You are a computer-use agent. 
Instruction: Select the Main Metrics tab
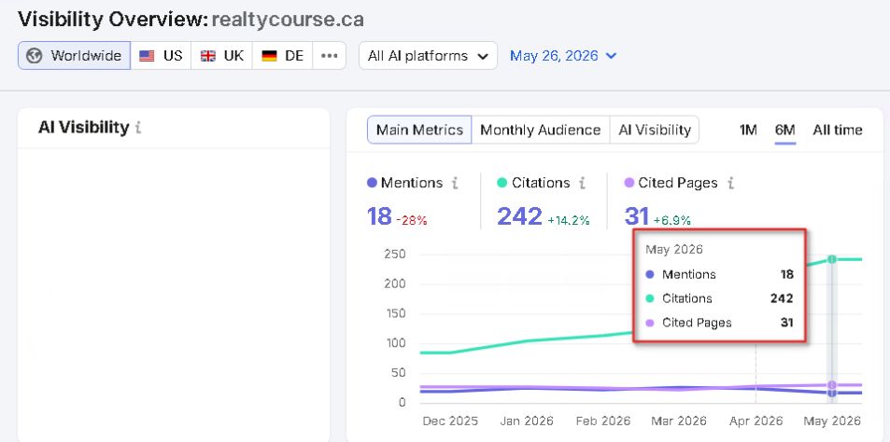click(419, 130)
